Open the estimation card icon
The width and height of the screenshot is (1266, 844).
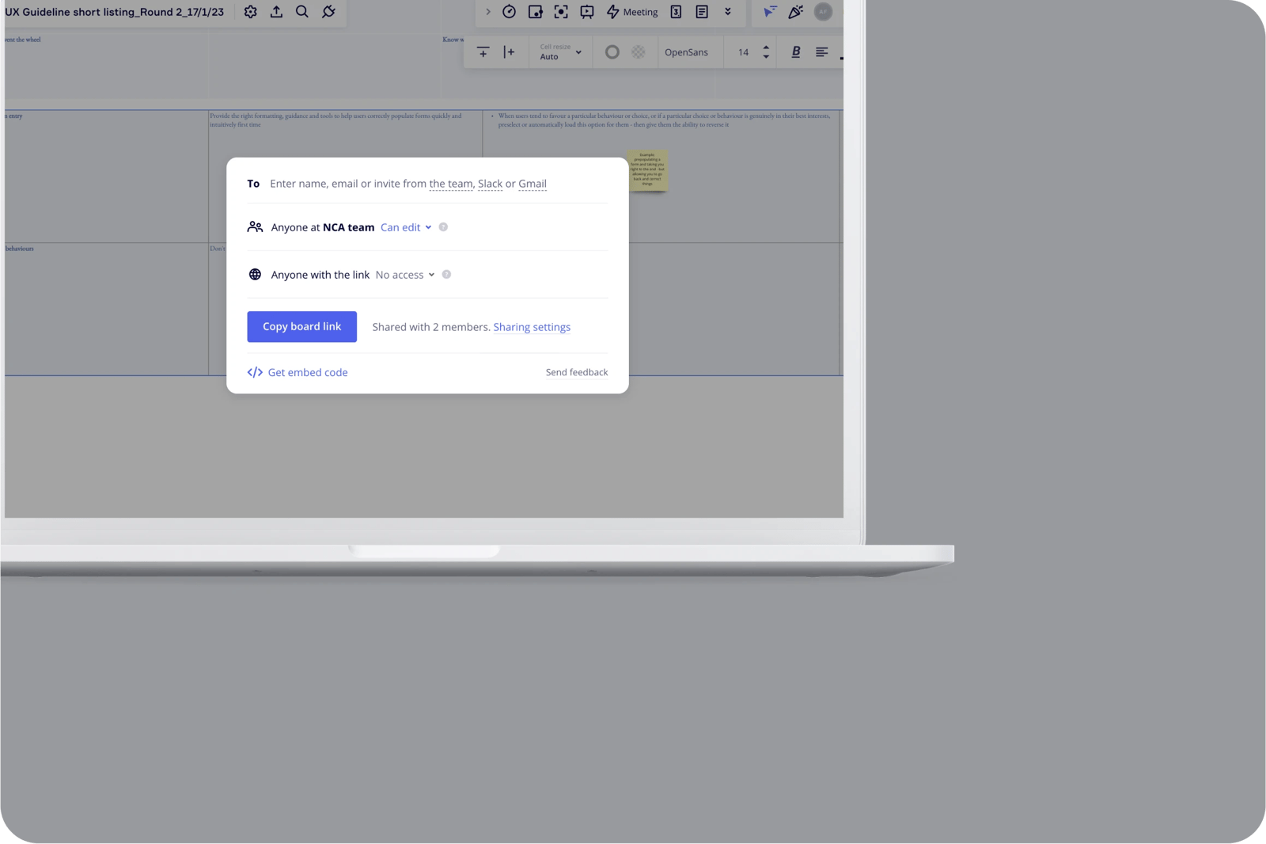(676, 12)
